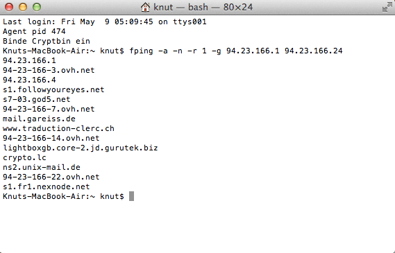Click the 'Agent pid 474' line
The image size is (395, 253).
click(34, 31)
